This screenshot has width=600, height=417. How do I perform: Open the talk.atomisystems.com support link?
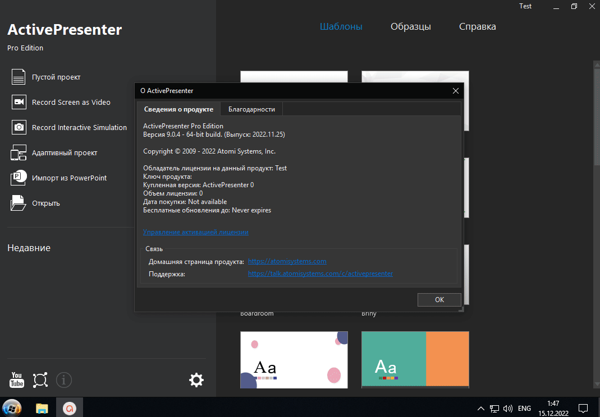pyautogui.click(x=320, y=274)
